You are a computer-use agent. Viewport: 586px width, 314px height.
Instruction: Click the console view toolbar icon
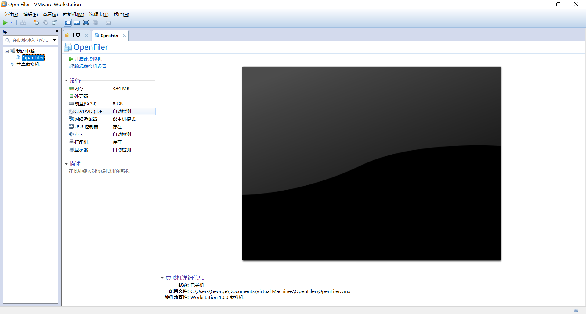108,23
